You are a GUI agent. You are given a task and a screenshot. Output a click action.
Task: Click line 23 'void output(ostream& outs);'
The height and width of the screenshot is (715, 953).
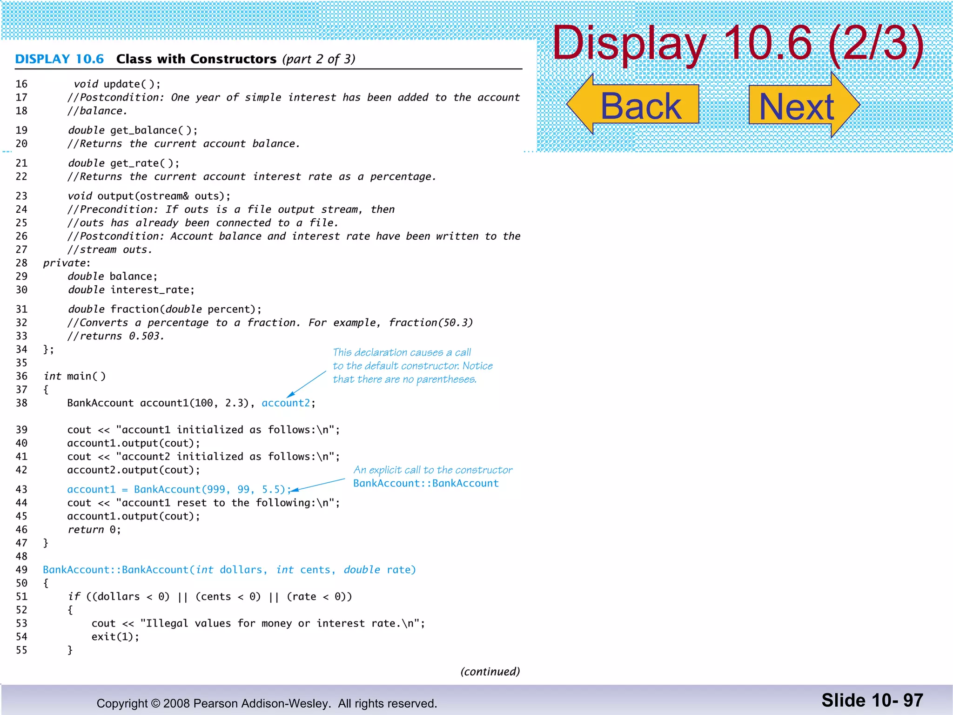149,196
